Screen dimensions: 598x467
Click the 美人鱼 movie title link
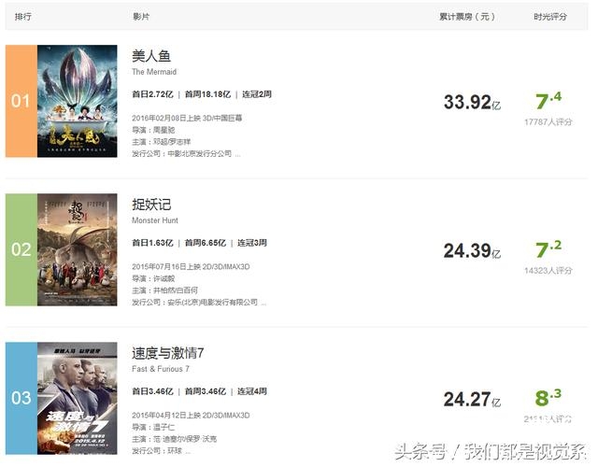[x=151, y=56]
